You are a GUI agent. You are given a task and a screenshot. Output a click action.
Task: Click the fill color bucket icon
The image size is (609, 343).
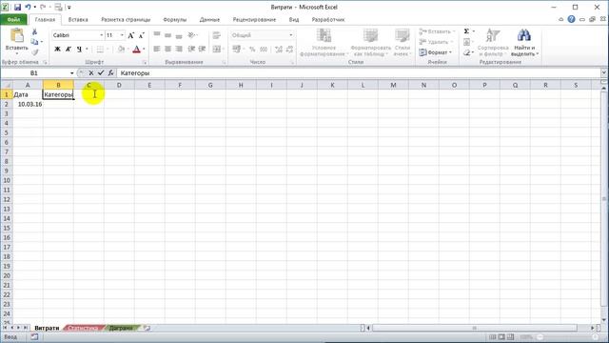click(121, 50)
